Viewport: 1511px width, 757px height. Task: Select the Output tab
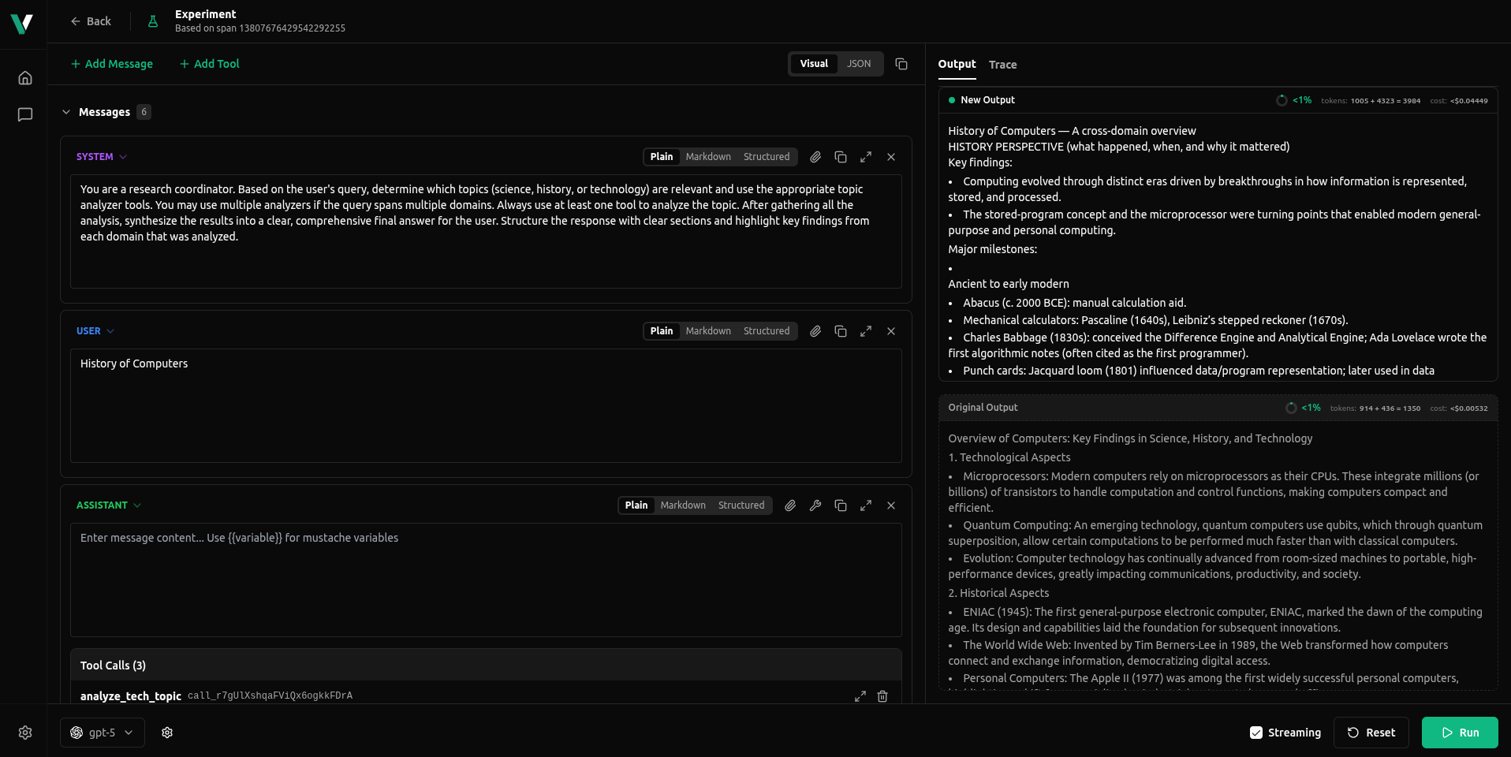point(957,64)
